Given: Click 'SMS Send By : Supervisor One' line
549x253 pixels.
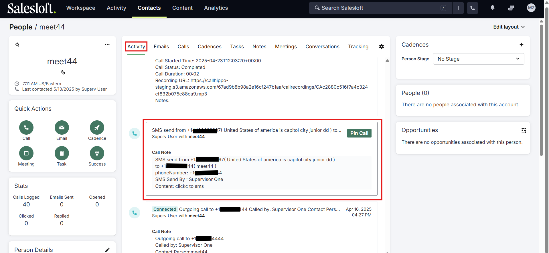Looking at the screenshot, I should pyautogui.click(x=189, y=179).
